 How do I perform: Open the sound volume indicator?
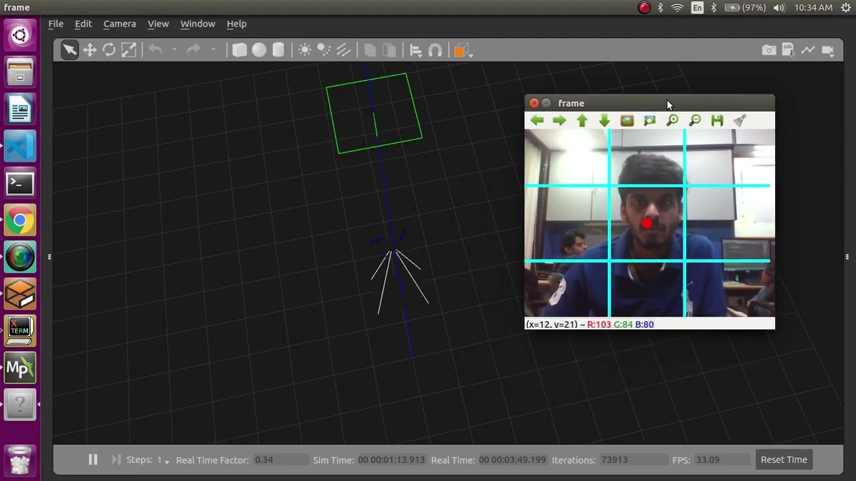pyautogui.click(x=779, y=7)
